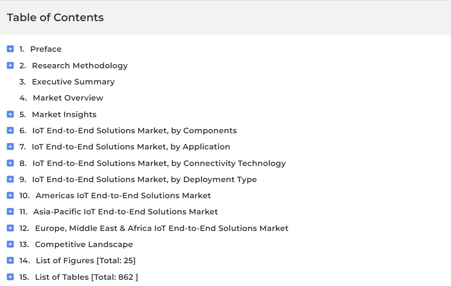The height and width of the screenshot is (286, 451).
Task: Click plus icon beside by Components entry
Action: tap(10, 130)
